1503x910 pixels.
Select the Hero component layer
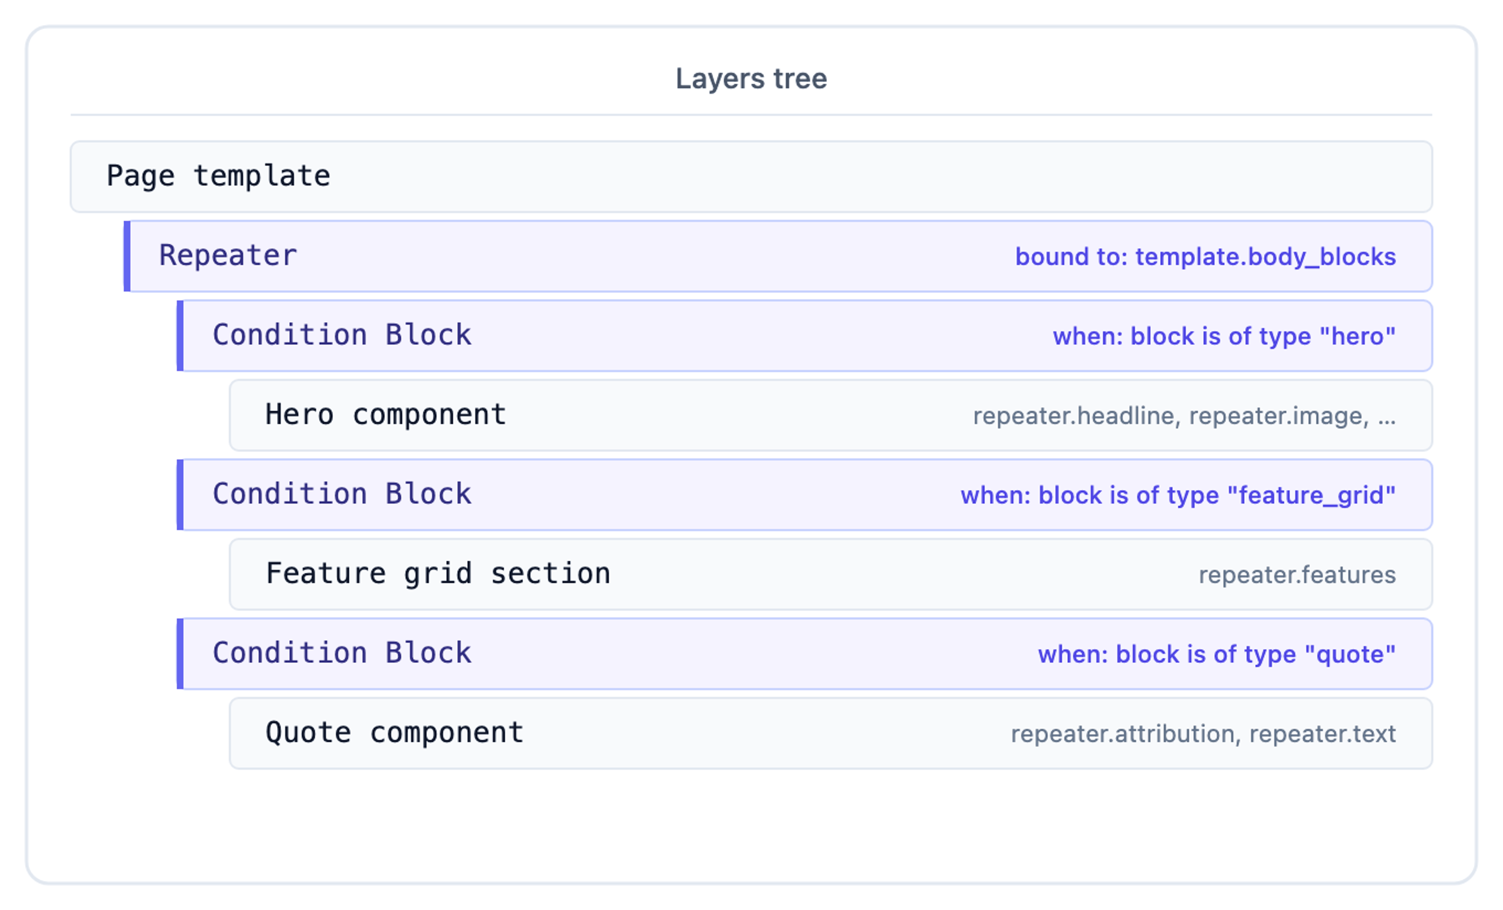(831, 415)
